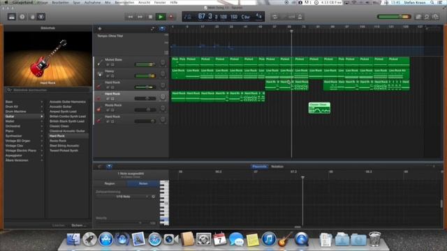Click the Fast Forward transport button

pyautogui.click(x=140, y=17)
